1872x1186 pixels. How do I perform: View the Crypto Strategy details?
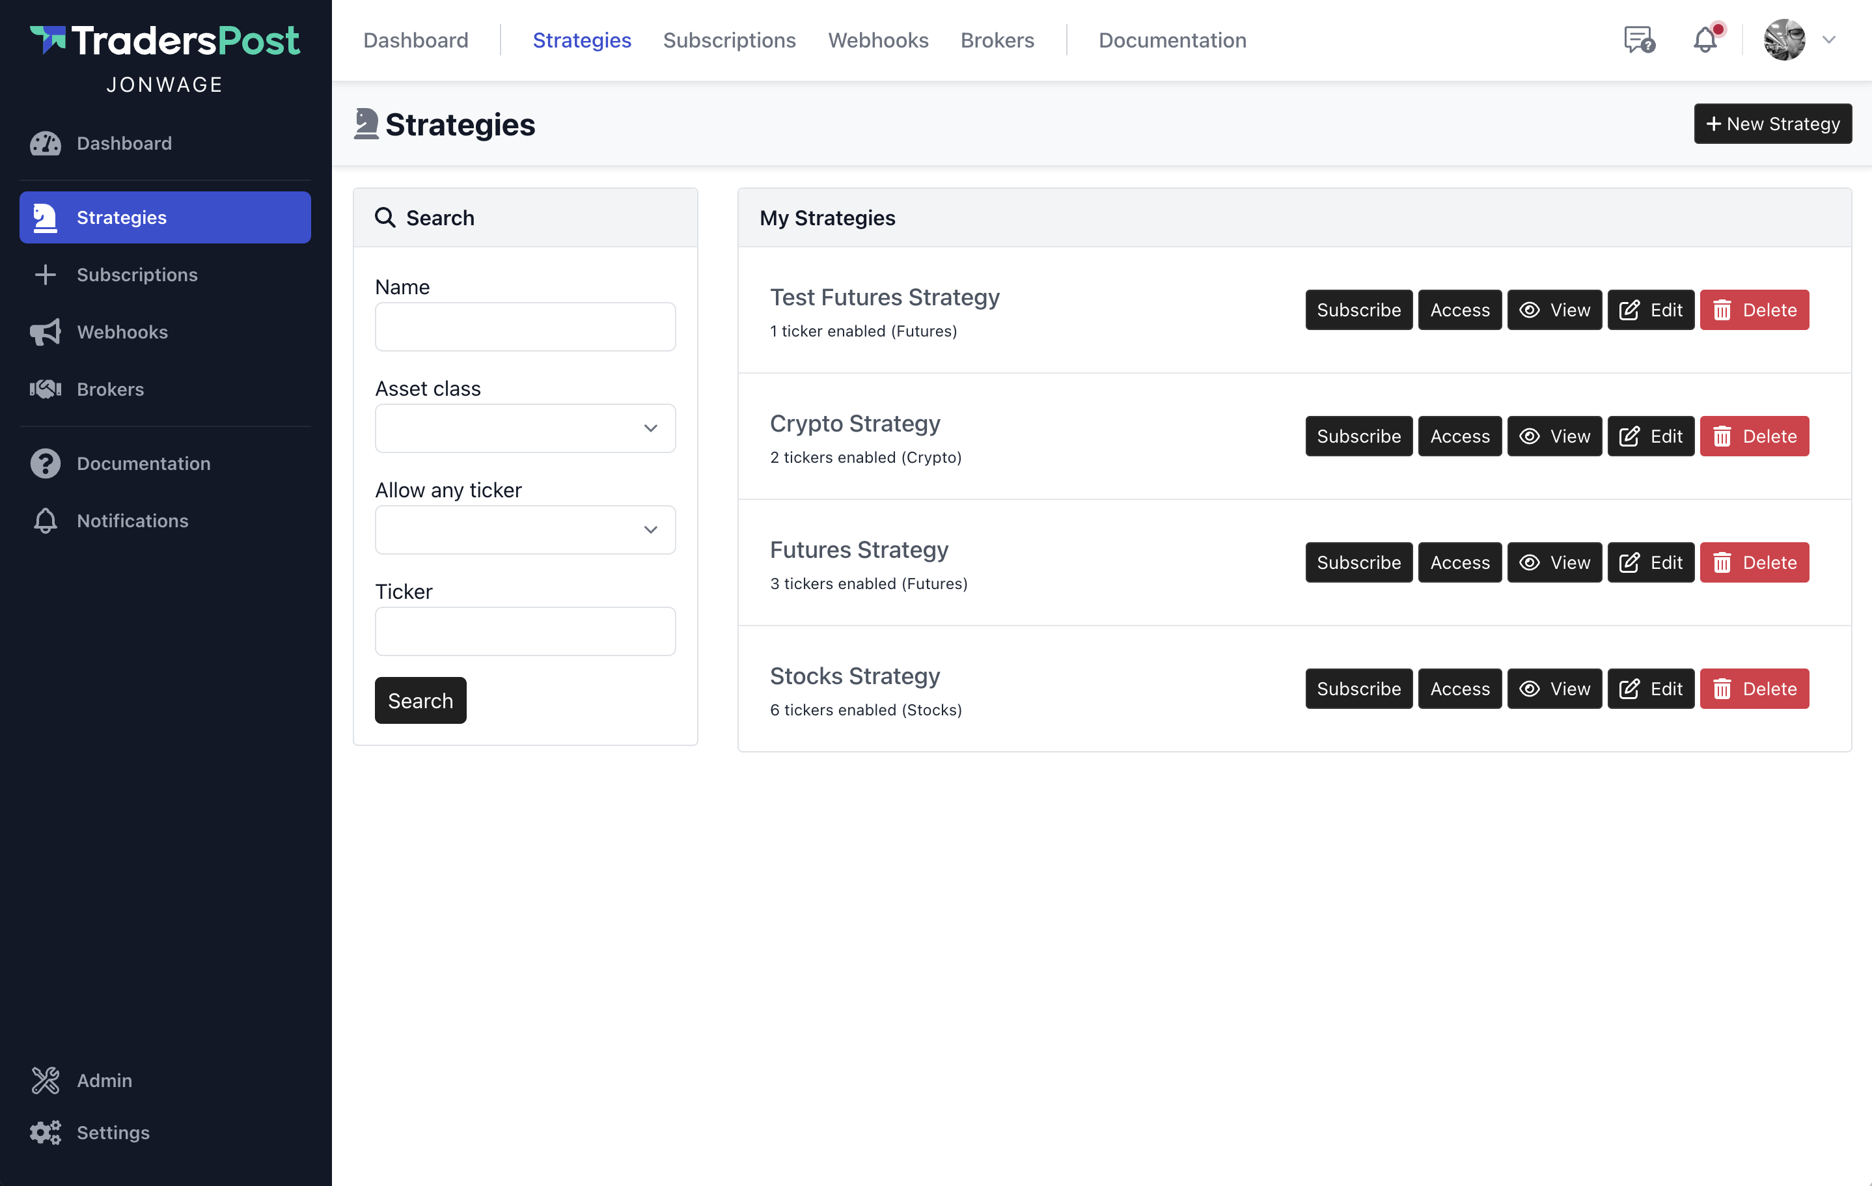click(x=1554, y=436)
